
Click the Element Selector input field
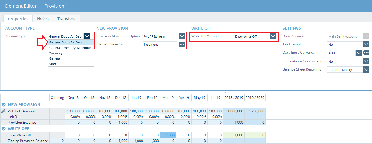160,45
